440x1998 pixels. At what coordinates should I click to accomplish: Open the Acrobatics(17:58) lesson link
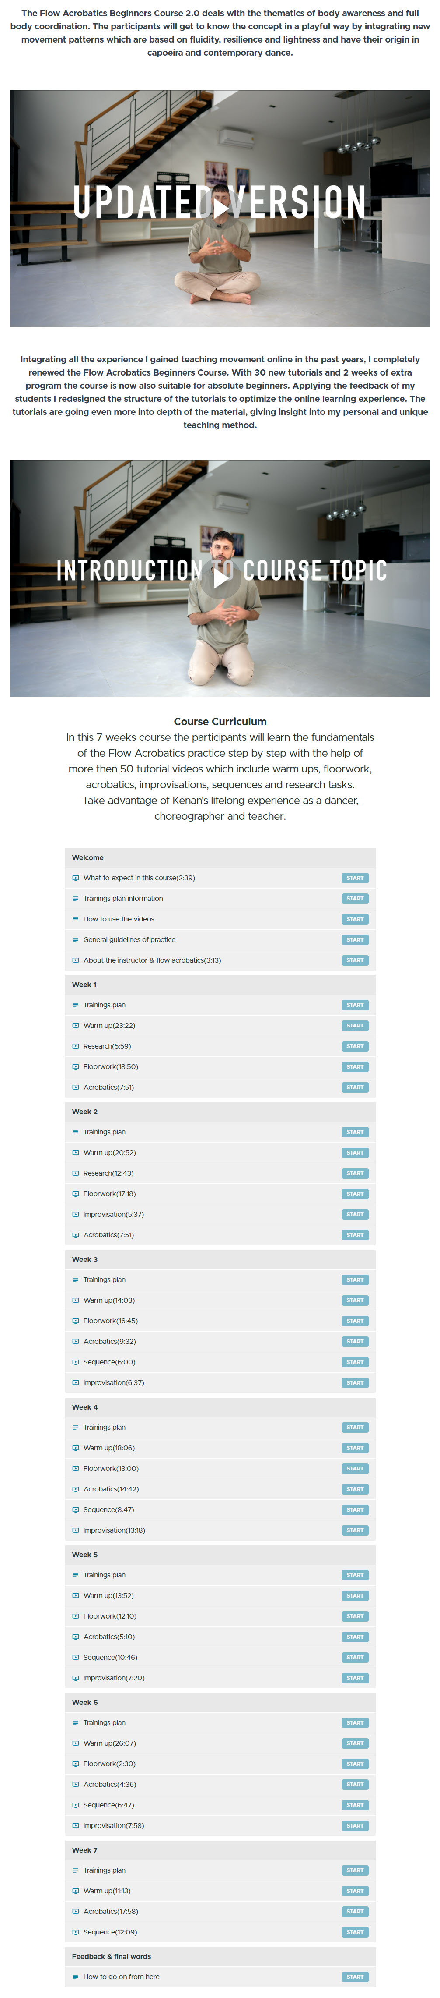click(111, 1911)
